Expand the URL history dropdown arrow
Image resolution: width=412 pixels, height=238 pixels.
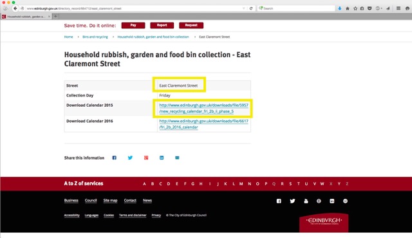point(243,8)
